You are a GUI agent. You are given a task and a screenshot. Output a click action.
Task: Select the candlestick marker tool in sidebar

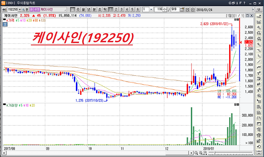tap(259, 85)
